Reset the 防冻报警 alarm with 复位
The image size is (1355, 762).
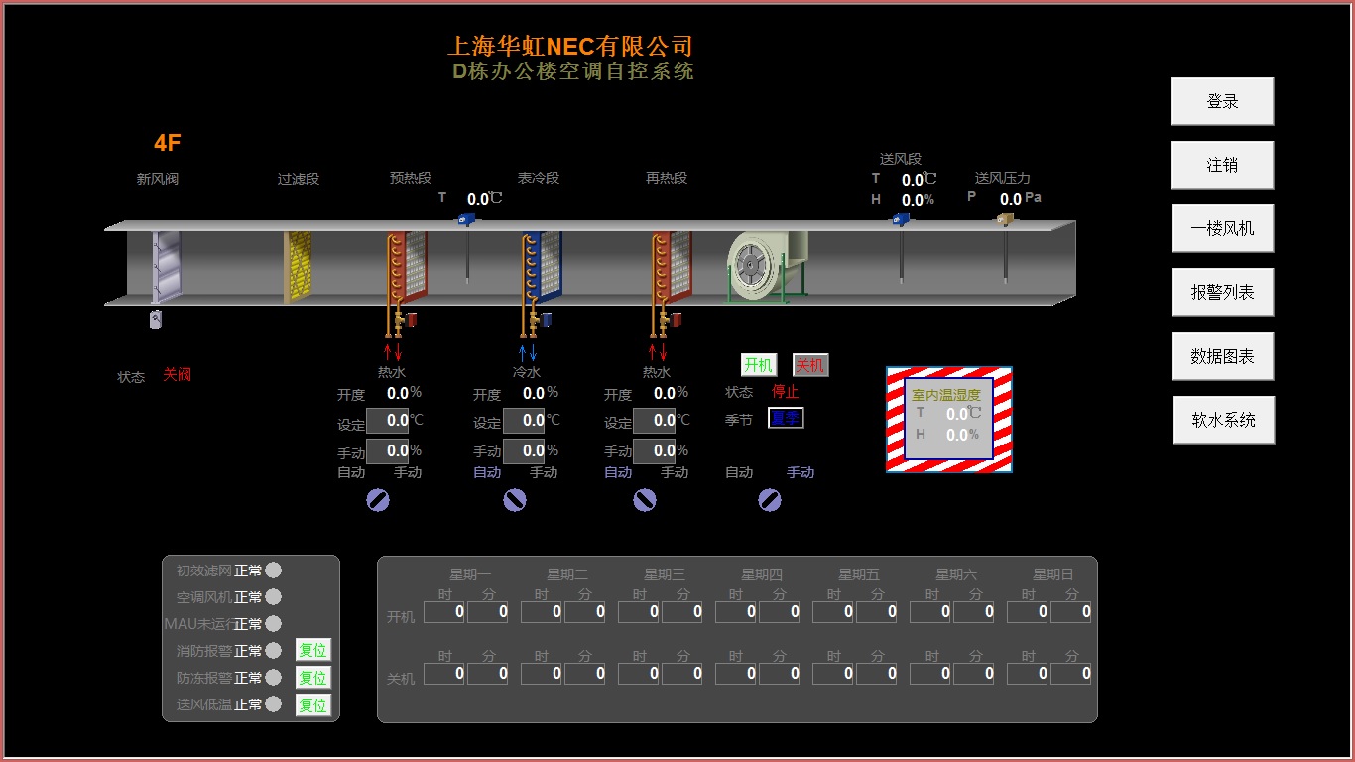(x=313, y=678)
